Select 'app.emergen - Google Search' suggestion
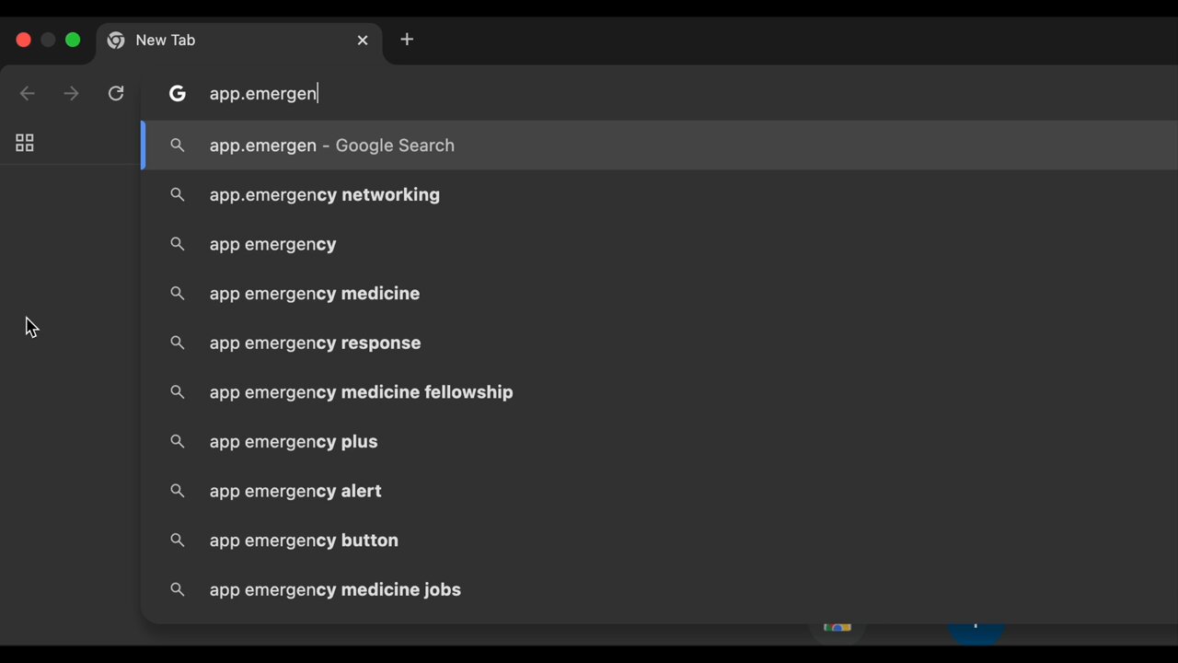This screenshot has width=1178, height=663. [659, 145]
